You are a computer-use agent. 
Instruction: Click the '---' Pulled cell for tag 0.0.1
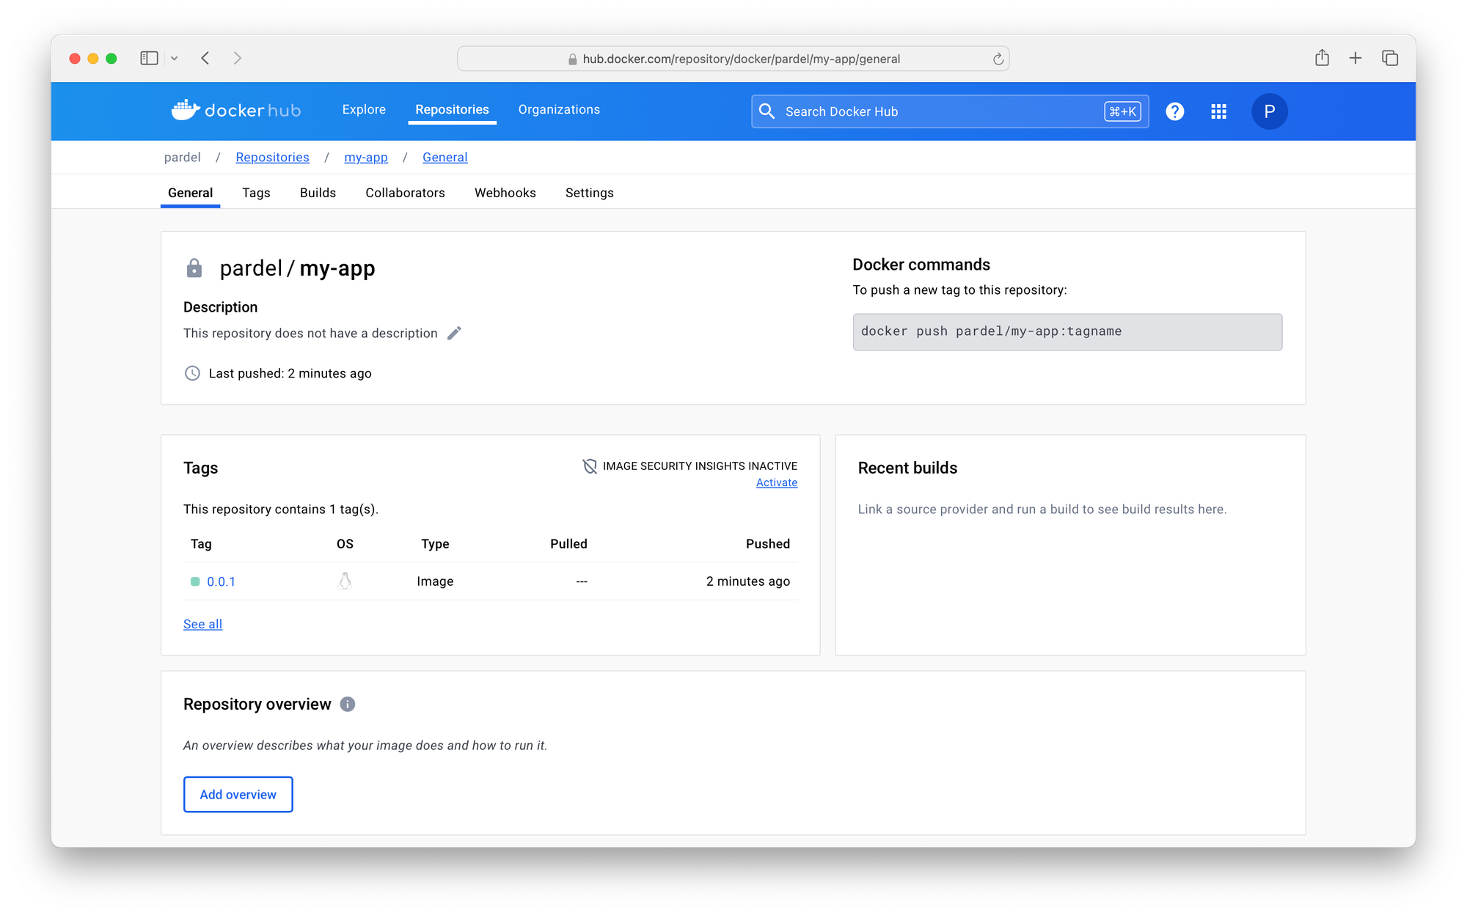pos(582,581)
